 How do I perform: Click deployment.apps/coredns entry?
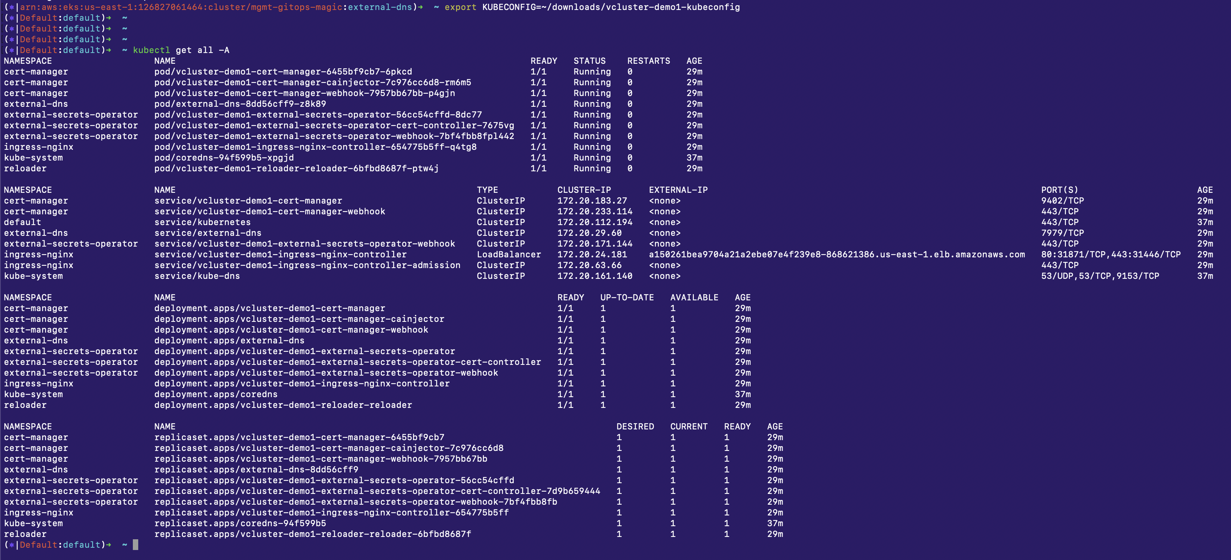pos(215,394)
